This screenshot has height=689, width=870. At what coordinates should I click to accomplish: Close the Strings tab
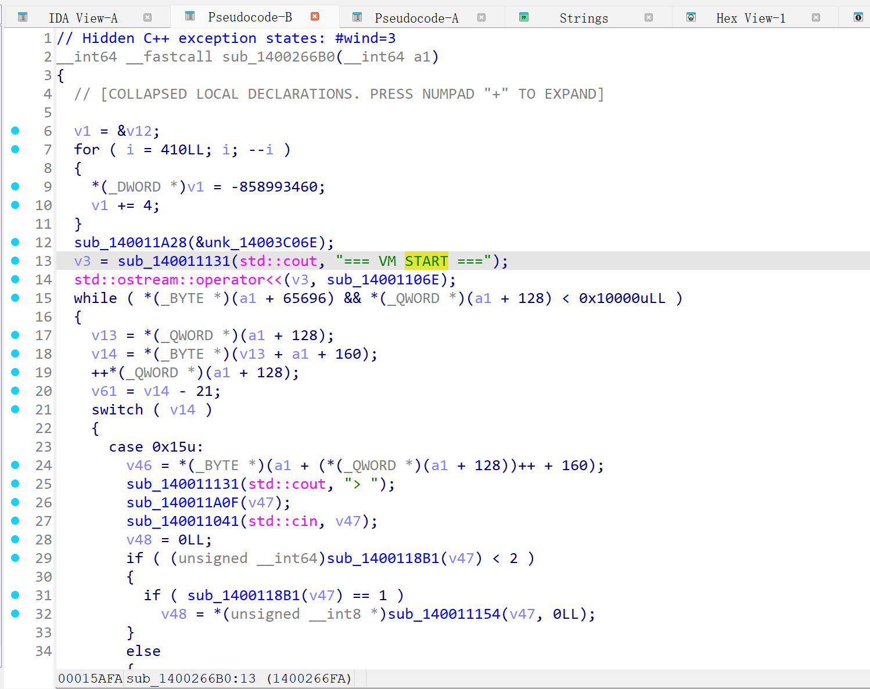649,17
